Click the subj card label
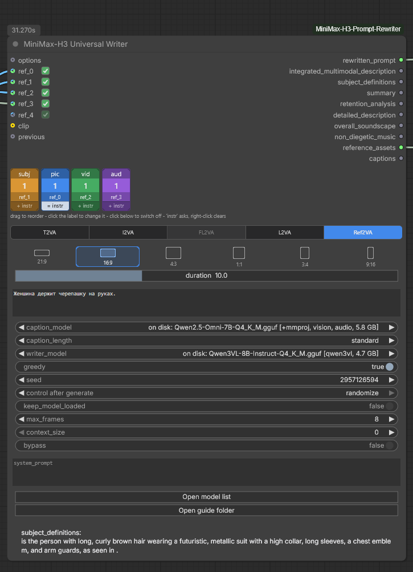Image resolution: width=413 pixels, height=572 pixels. tap(24, 174)
